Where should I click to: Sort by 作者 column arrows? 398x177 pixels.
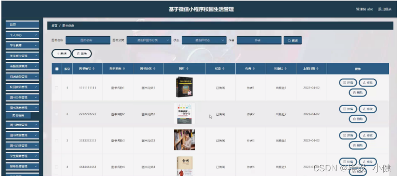[x=254, y=69]
